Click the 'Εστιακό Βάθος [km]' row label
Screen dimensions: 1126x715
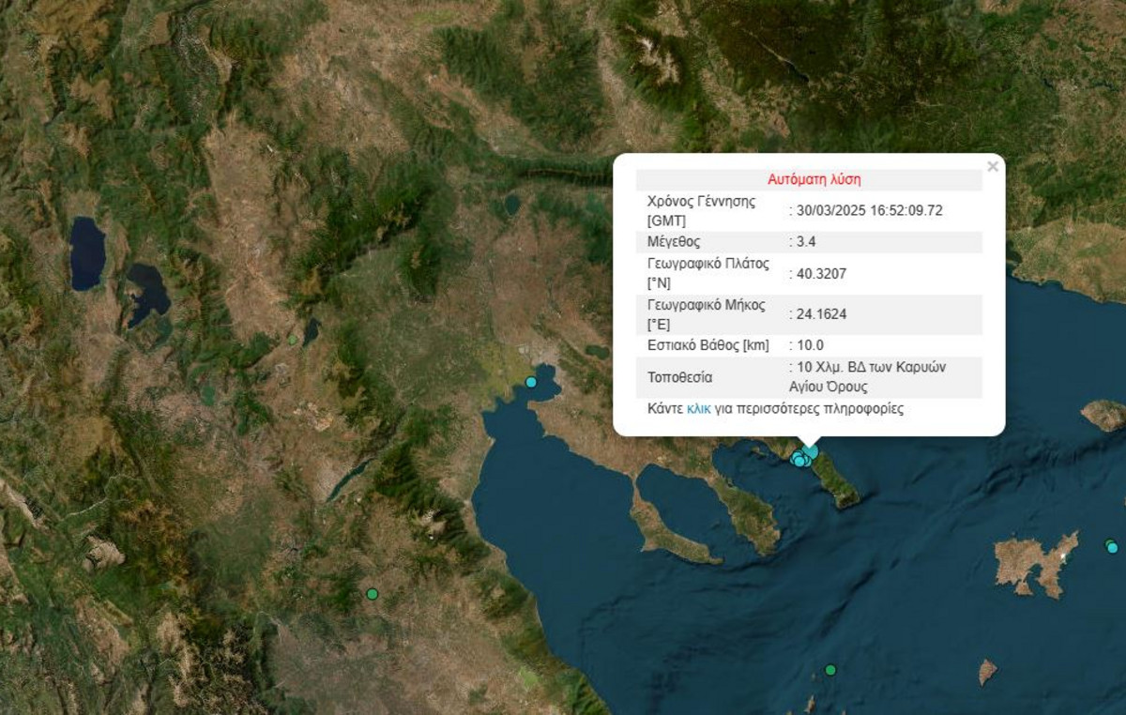click(708, 345)
